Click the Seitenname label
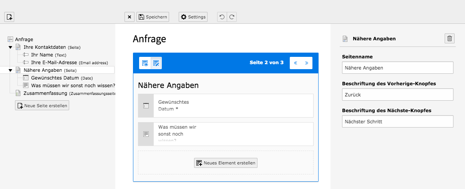This screenshot has height=189, width=465. click(x=357, y=57)
